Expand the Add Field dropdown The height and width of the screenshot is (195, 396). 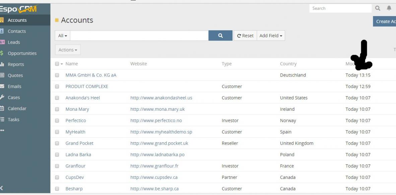pos(271,36)
